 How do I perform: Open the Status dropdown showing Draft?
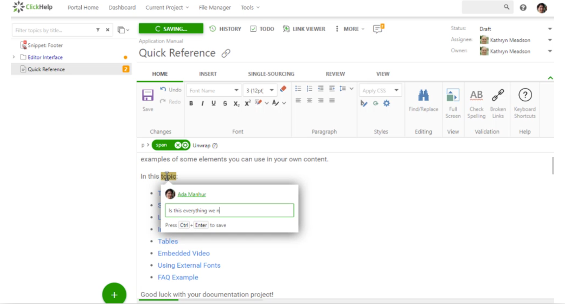click(x=550, y=28)
